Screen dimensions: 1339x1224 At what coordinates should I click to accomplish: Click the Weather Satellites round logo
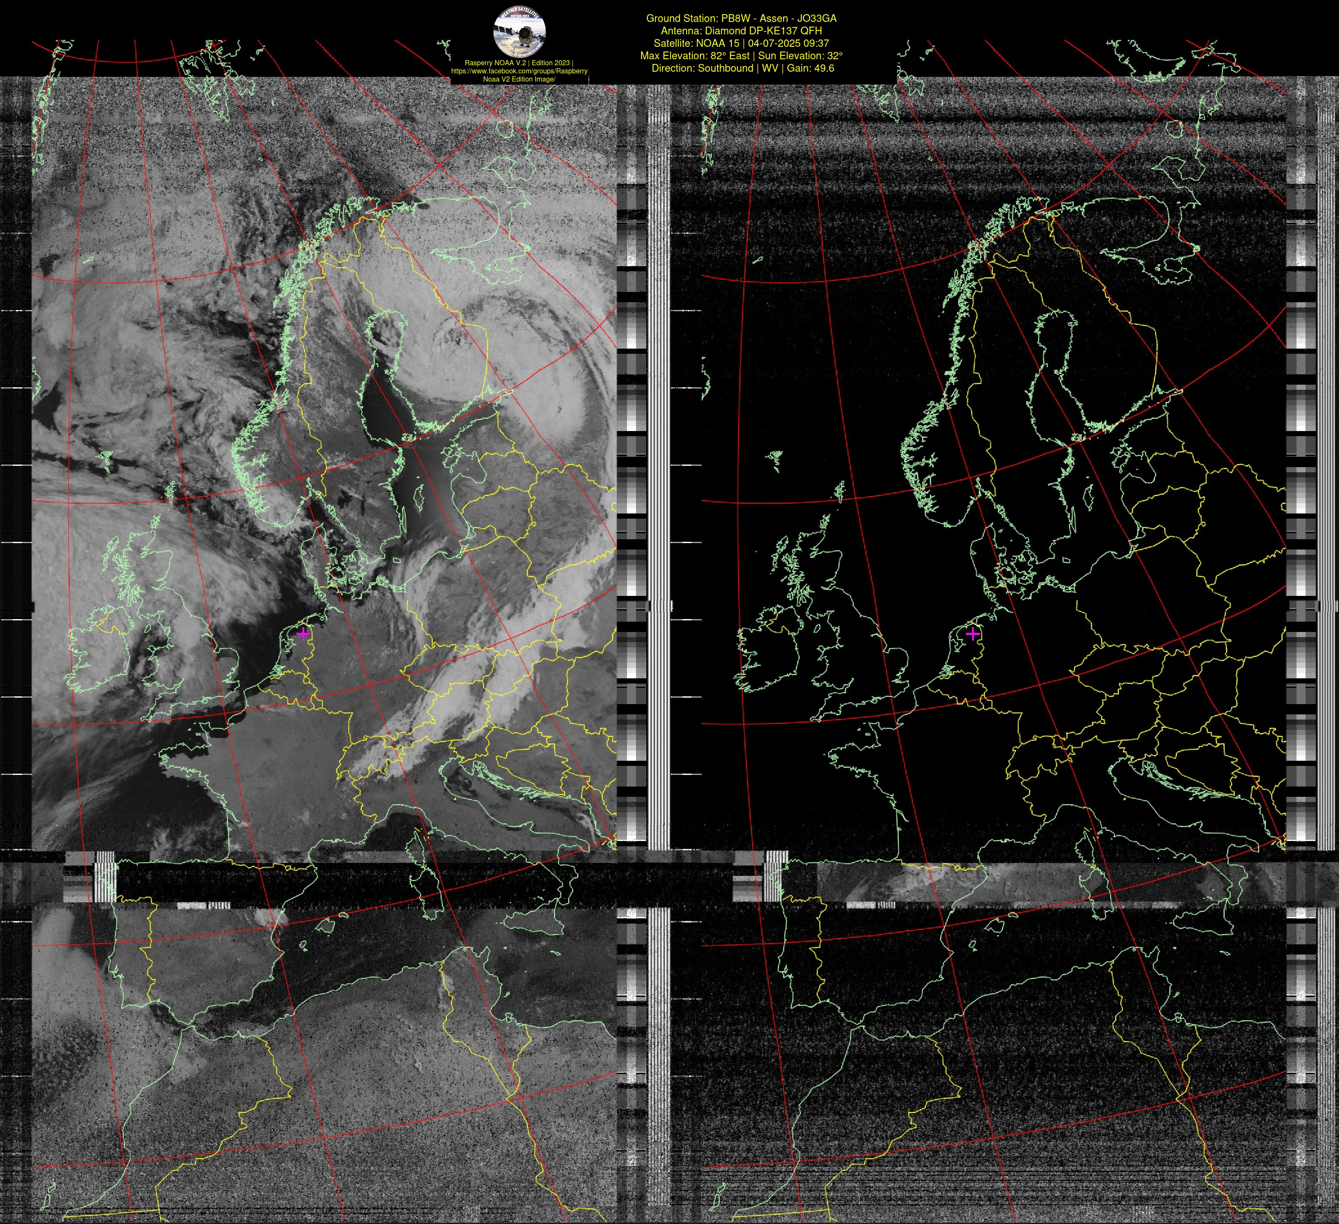click(519, 33)
